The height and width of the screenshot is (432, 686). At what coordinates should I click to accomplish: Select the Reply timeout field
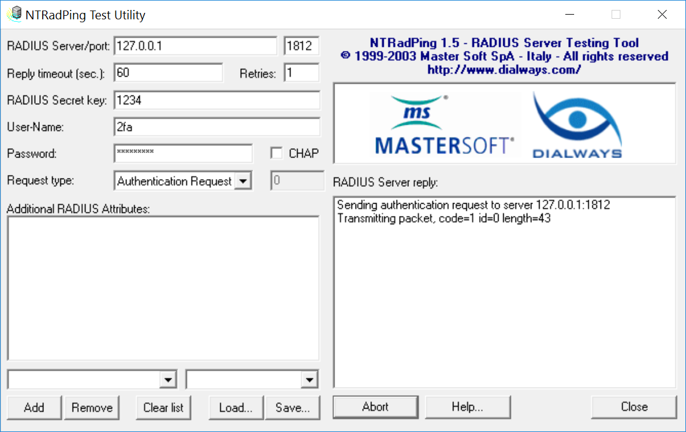169,73
